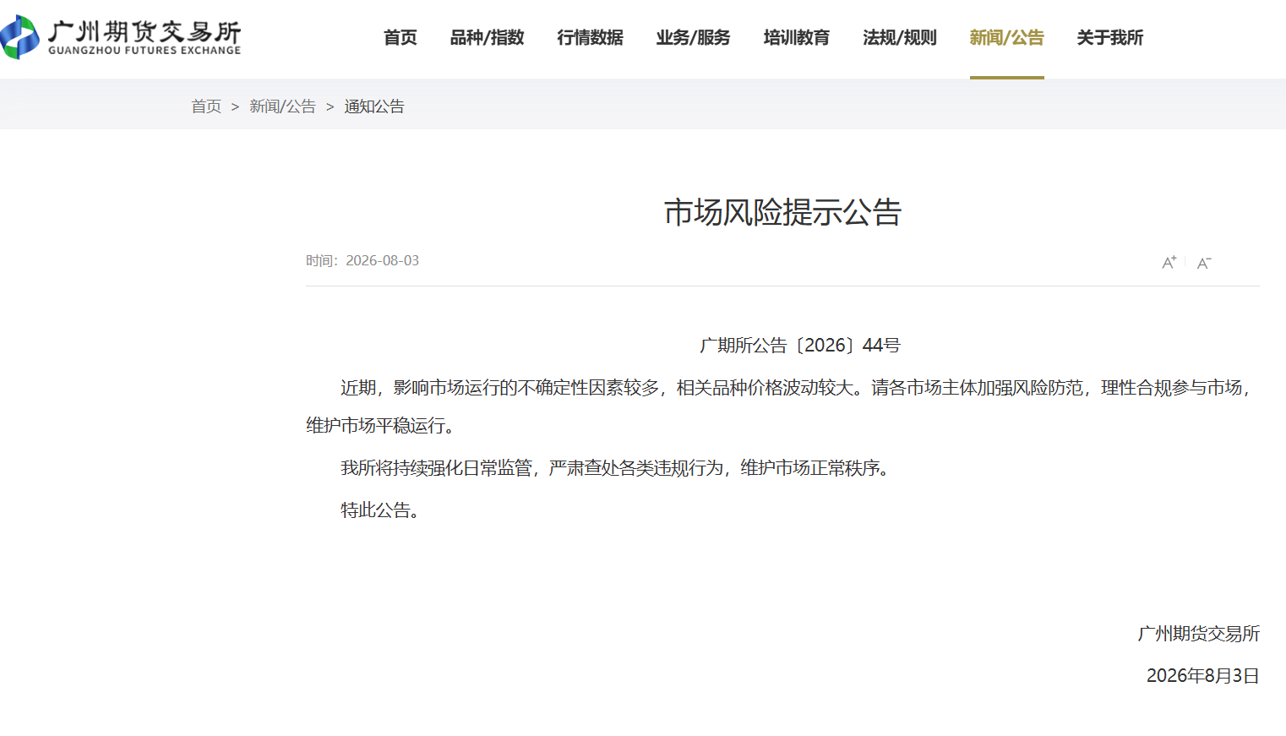This screenshot has height=736, width=1286.
Task: Click 新闻/公告 breadcrumb link
Action: (x=282, y=106)
